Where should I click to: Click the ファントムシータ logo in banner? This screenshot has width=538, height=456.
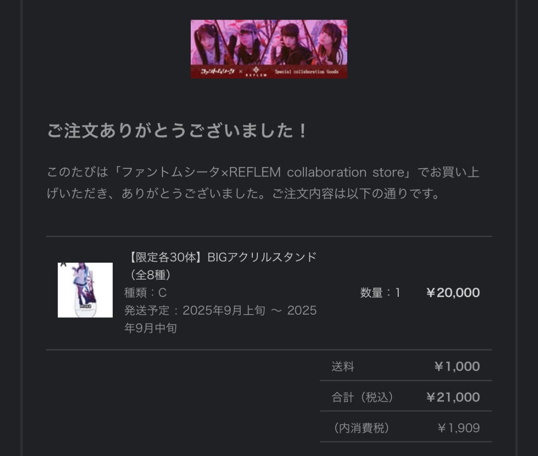218,71
